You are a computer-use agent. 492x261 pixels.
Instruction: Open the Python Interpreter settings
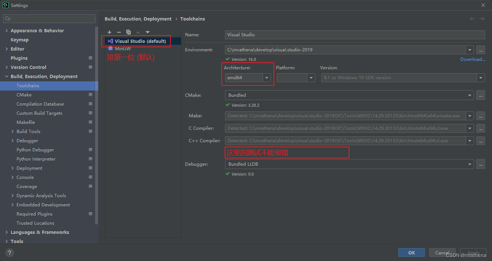tap(36, 159)
